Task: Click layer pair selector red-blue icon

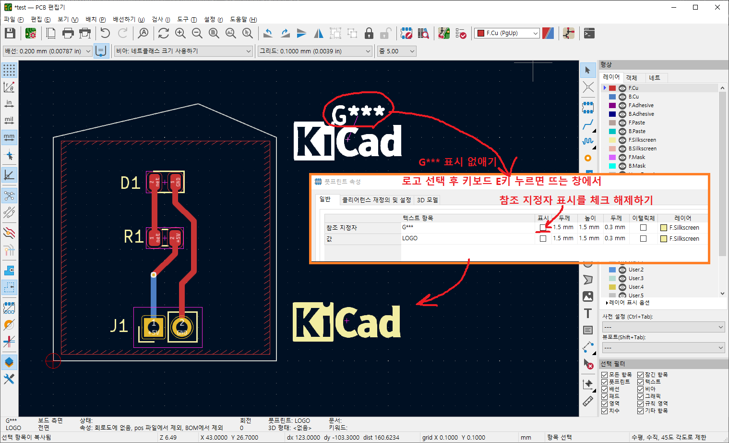Action: pos(548,33)
